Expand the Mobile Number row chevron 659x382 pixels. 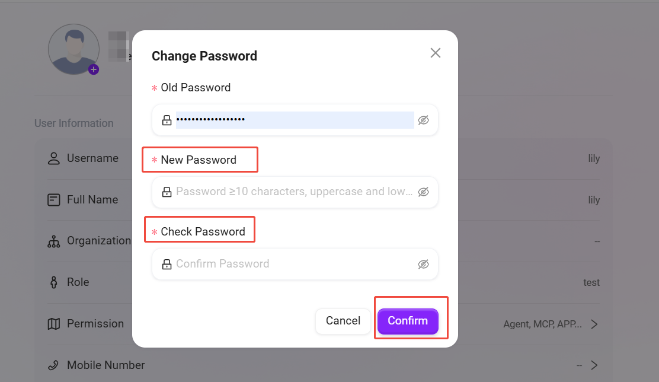594,365
